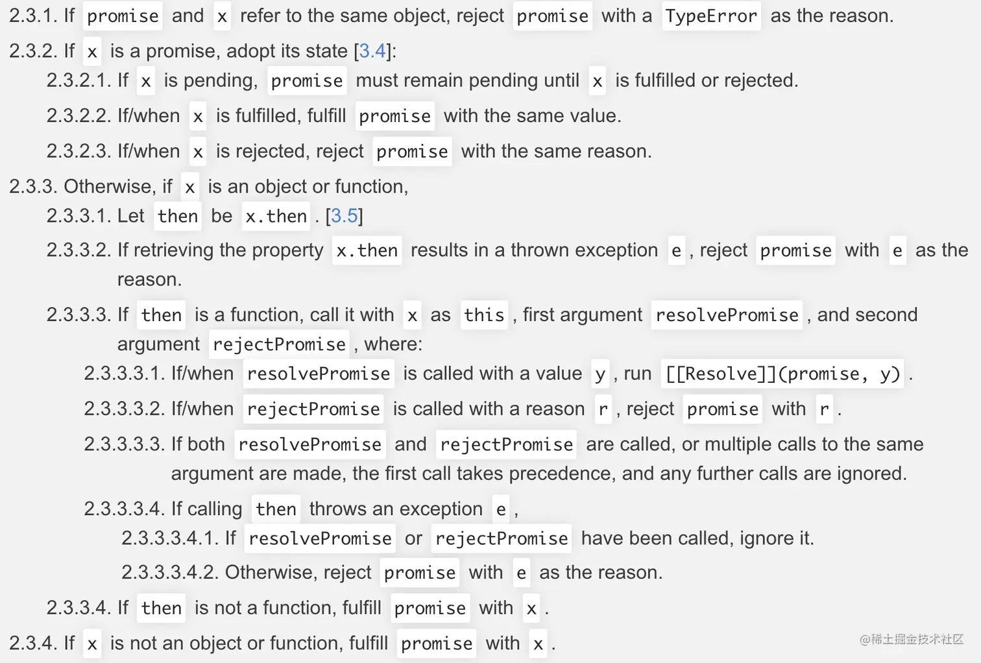The image size is (981, 663).
Task: Click the watermark text at bottom right
Action: click(911, 639)
